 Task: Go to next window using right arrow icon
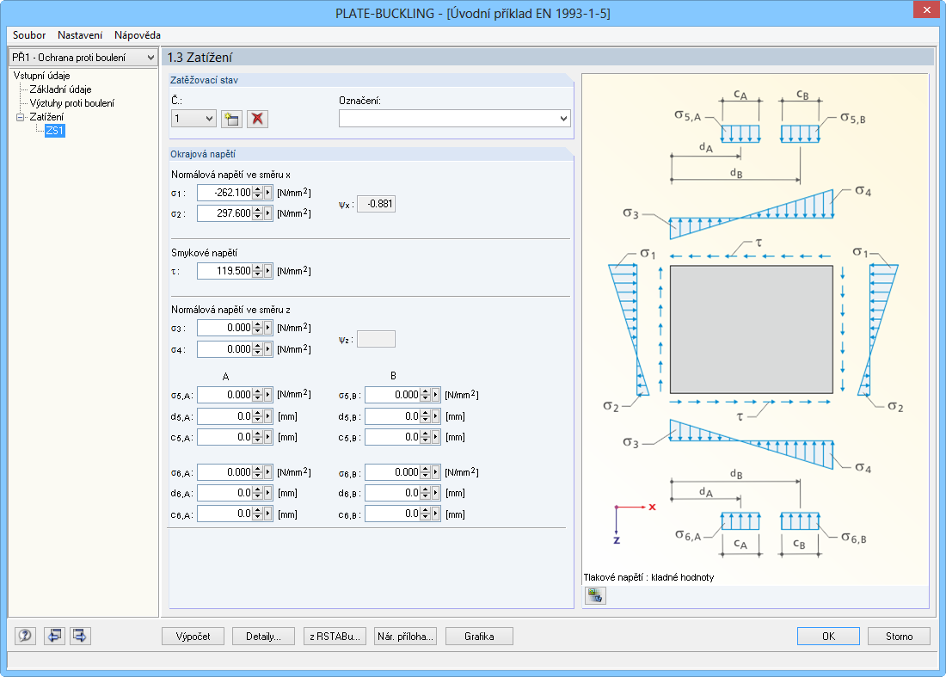(x=80, y=636)
